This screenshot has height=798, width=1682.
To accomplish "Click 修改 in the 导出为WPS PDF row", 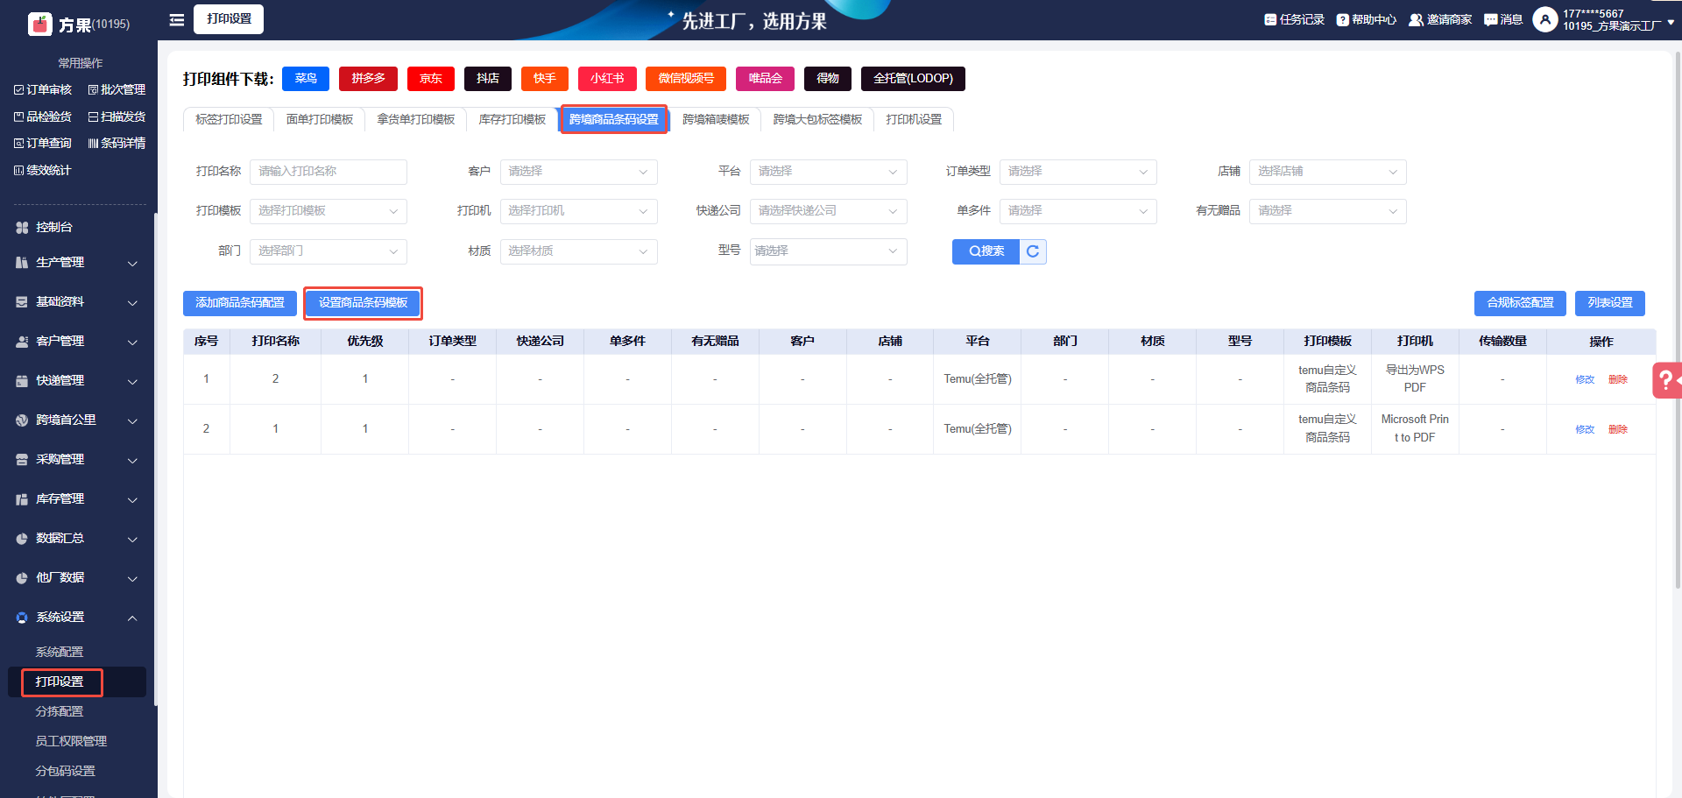I will pos(1585,379).
